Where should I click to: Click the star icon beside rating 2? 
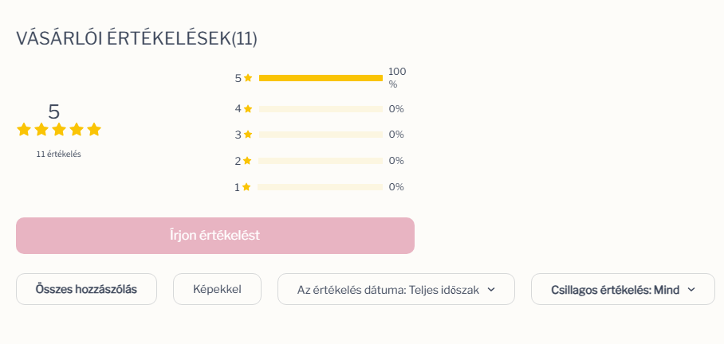pos(247,161)
